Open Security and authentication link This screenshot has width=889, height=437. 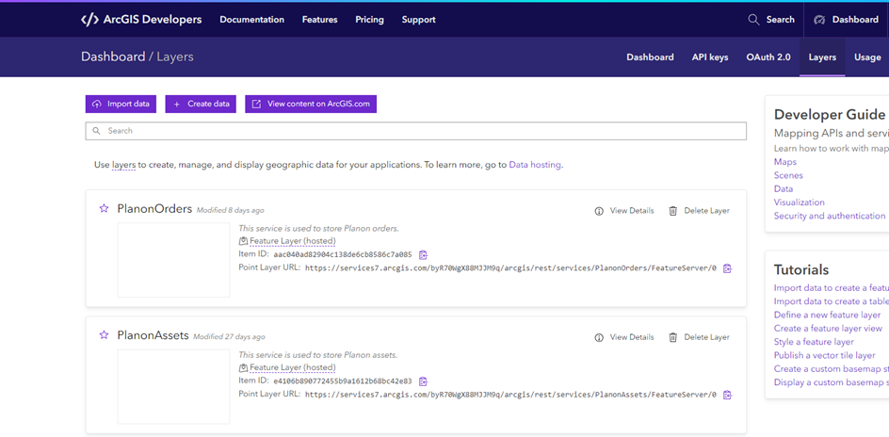point(830,216)
